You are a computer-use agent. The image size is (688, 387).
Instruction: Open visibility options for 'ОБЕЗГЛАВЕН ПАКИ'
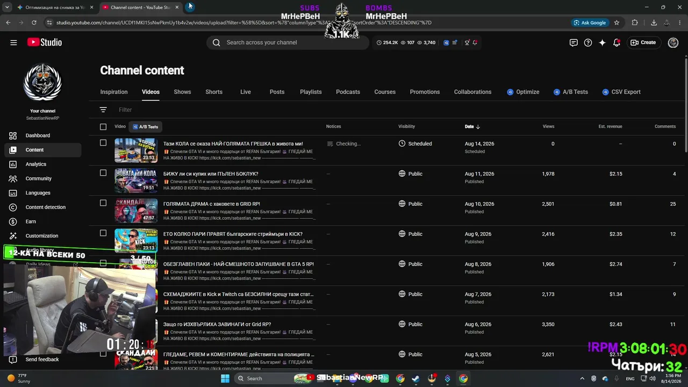click(410, 264)
